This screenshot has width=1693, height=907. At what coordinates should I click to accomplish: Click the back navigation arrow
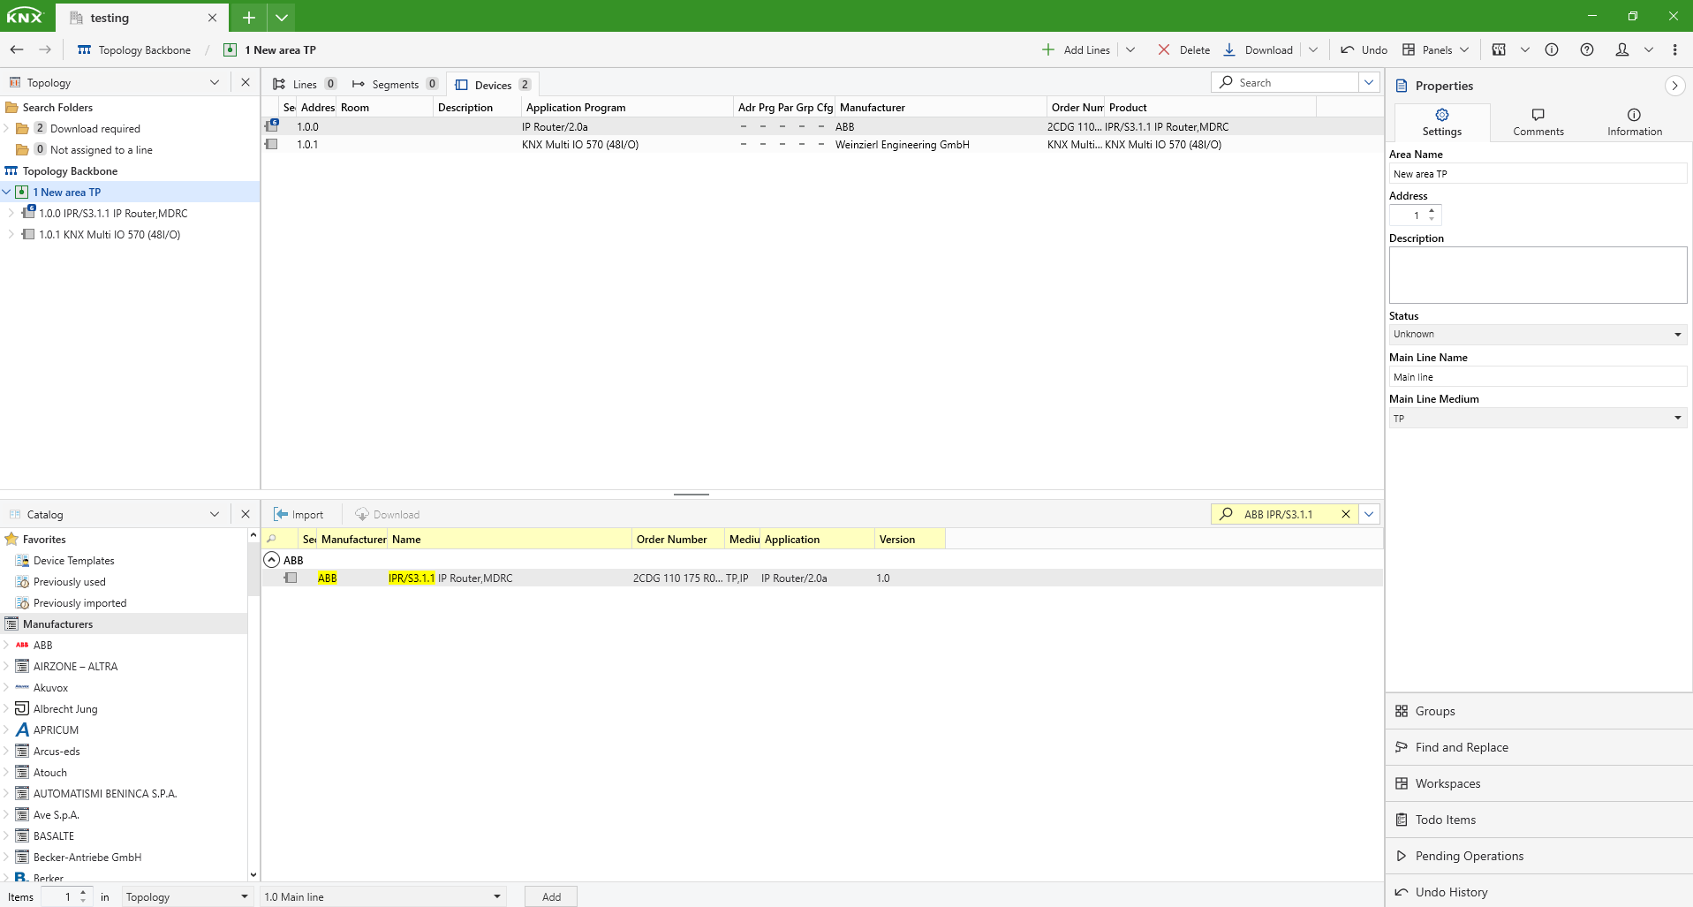tap(17, 49)
